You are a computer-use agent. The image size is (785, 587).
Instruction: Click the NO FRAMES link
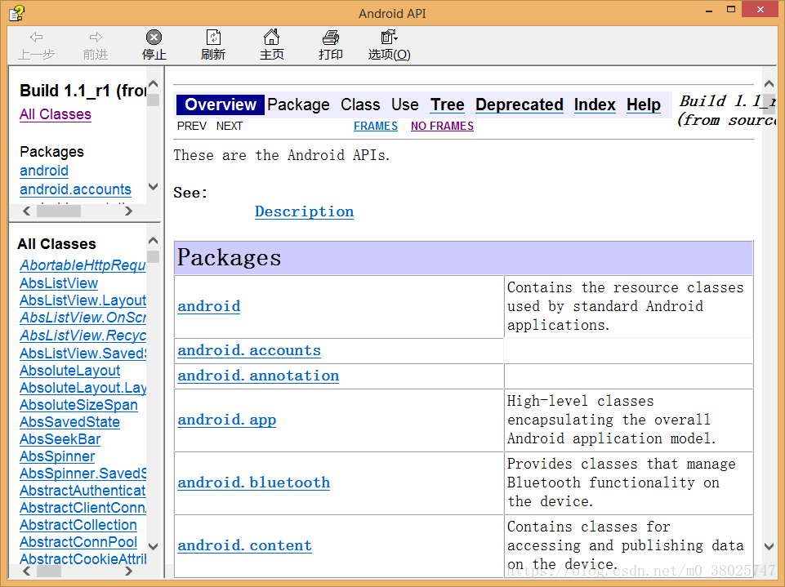[x=442, y=126]
